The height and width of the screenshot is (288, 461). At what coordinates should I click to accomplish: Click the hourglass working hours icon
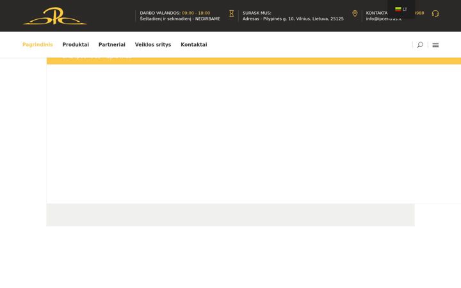(x=231, y=13)
